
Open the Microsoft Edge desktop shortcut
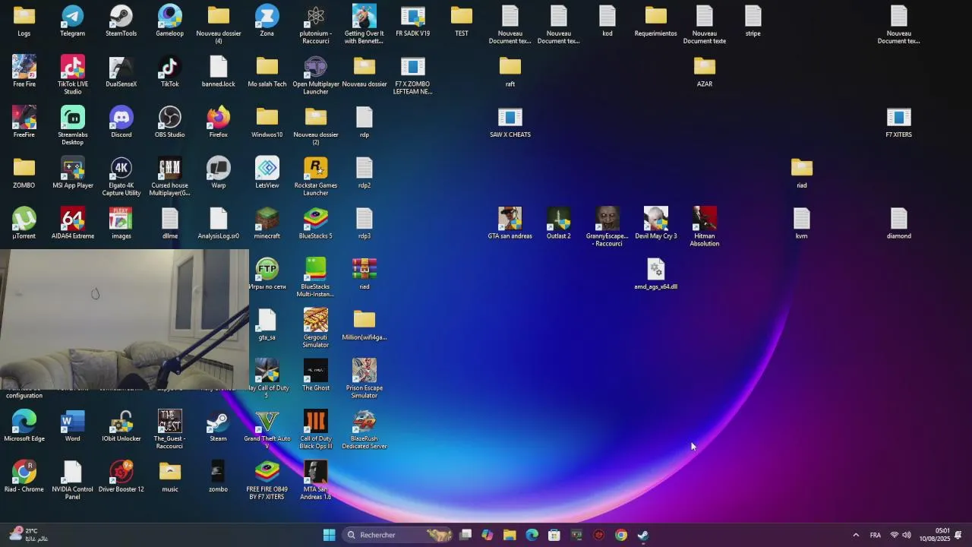pyautogui.click(x=24, y=426)
